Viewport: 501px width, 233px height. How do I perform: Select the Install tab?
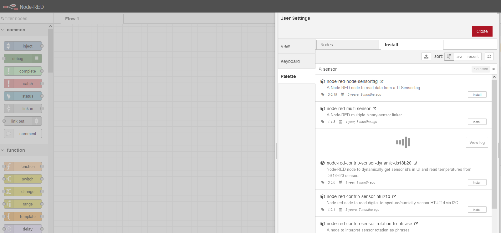[x=412, y=45]
